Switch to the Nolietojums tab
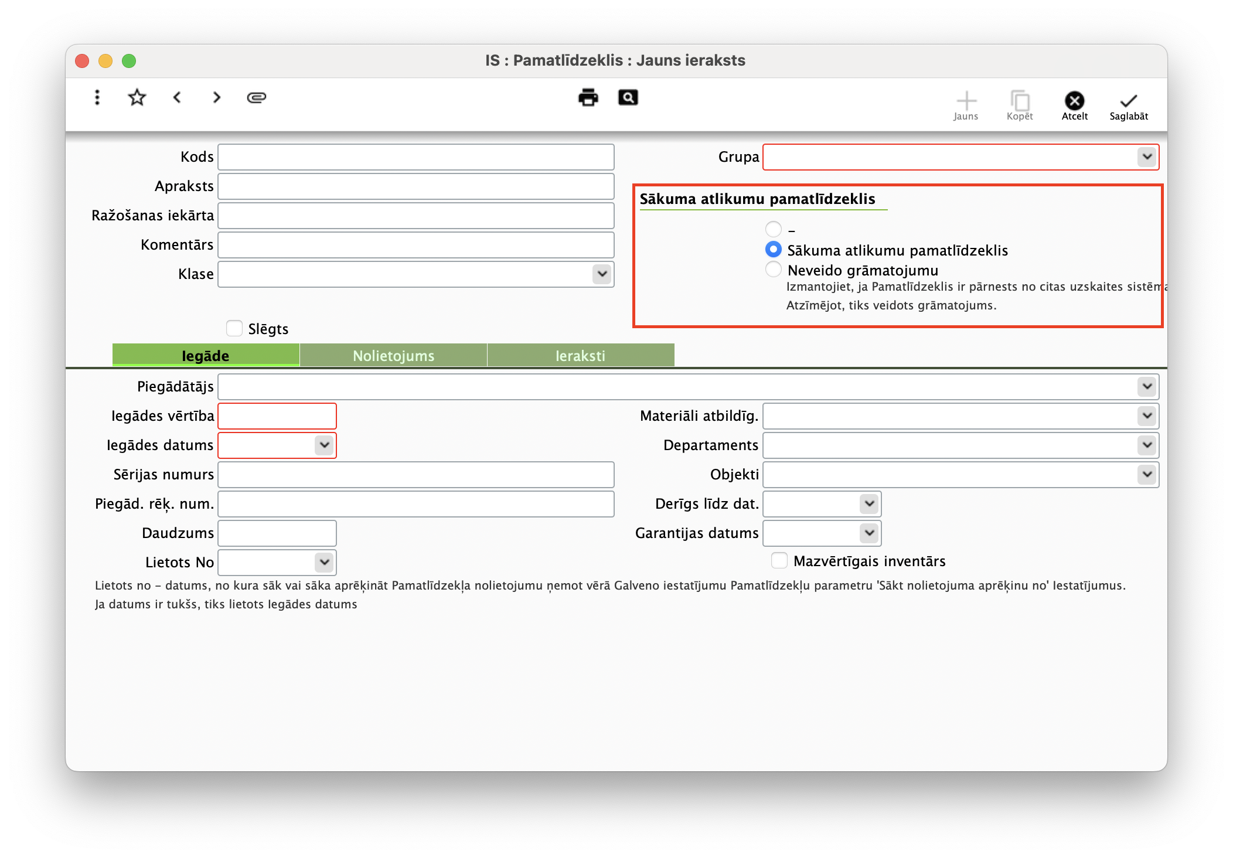The image size is (1233, 858). 393,356
